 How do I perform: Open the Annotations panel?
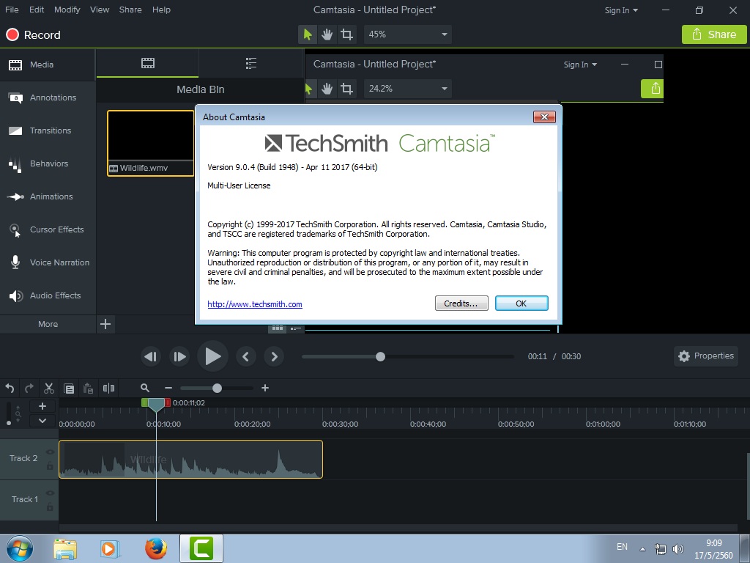48,97
